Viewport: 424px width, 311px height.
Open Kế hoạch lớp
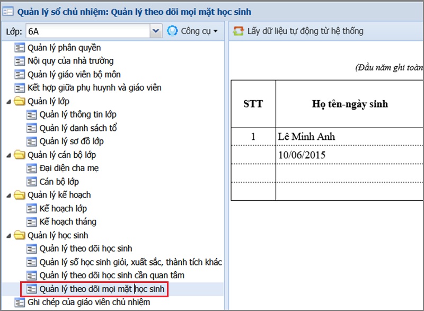tap(63, 209)
